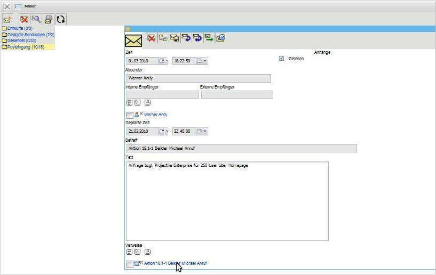This screenshot has height=275, width=436.
Task: Click the forward mail green arrow icon
Action: (x=209, y=38)
